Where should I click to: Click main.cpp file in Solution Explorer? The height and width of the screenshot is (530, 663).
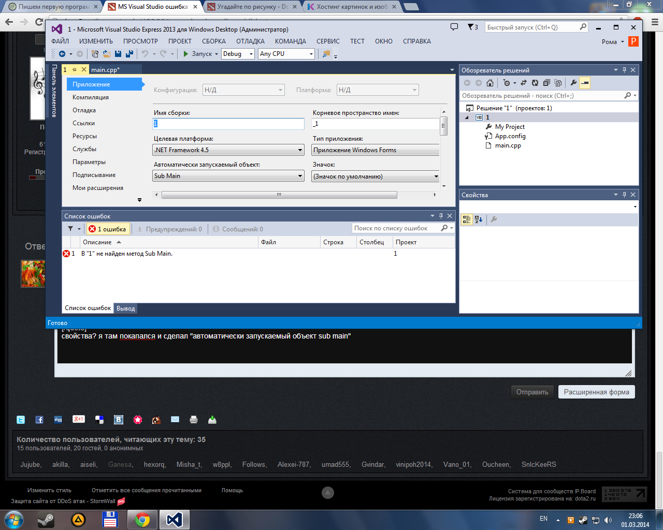(x=508, y=145)
